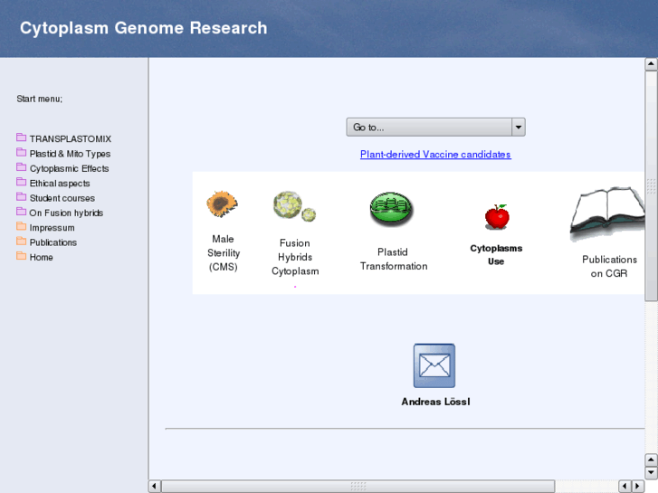Open the book Publications on CGR icon
This screenshot has height=493, width=658.
(607, 214)
